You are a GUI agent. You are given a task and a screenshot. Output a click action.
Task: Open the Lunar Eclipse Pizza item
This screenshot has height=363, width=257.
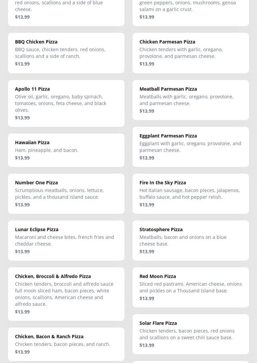pyautogui.click(x=66, y=240)
